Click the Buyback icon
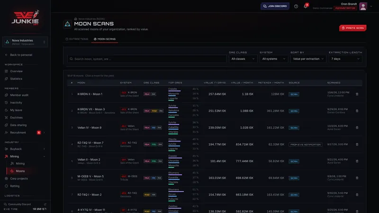The image size is (379, 213). pos(6,149)
